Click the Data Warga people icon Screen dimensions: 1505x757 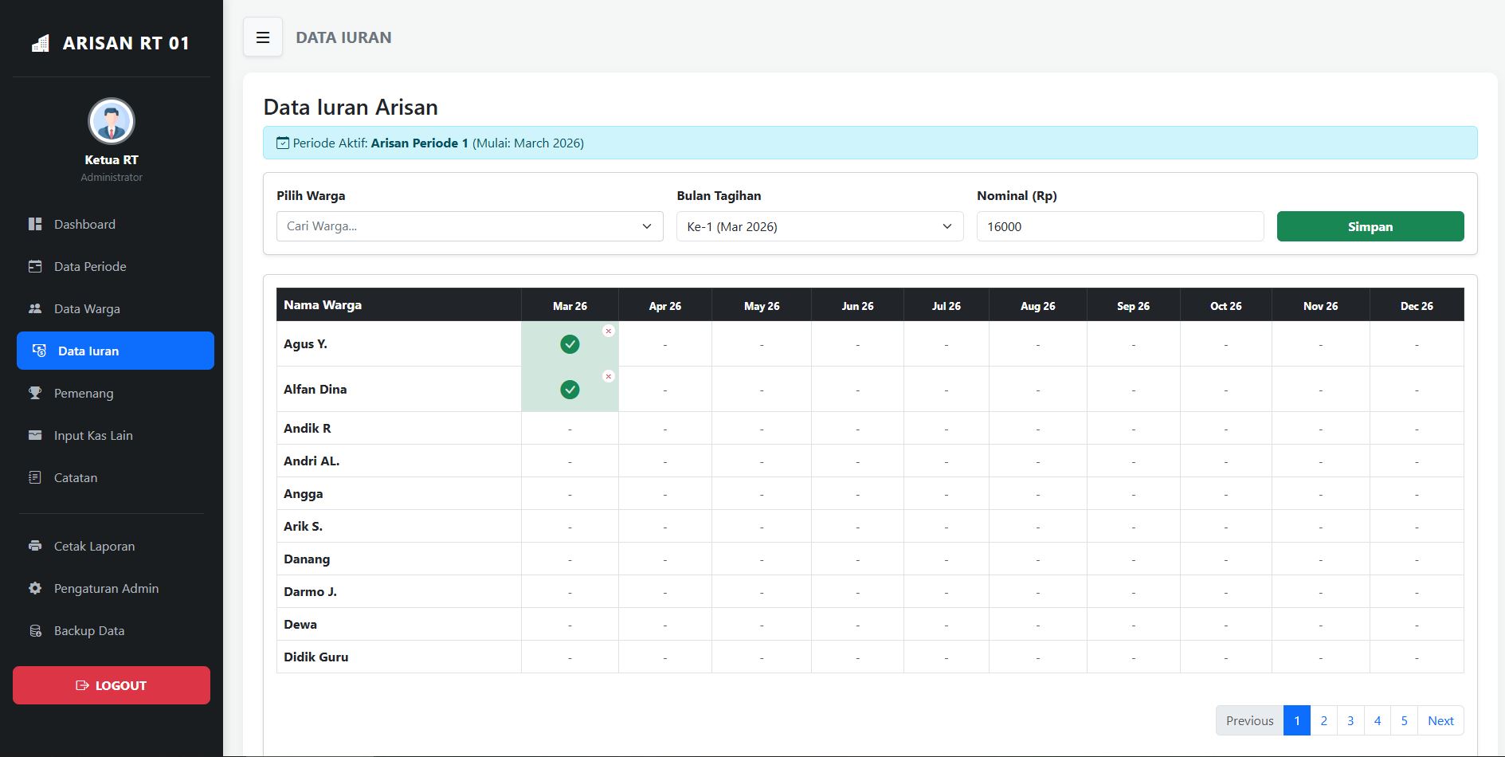tap(35, 309)
